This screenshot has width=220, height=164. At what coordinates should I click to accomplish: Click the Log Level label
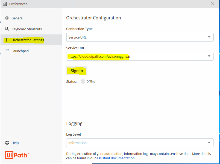pos(74,134)
